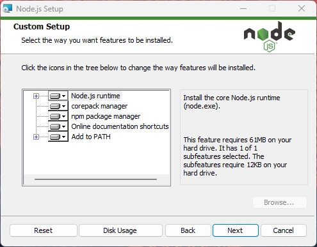Open the Disk Usage dialog
Screen dimensions: 317x247
pyautogui.click(x=120, y=230)
